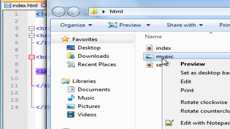This screenshot has height=129, width=230.
Task: Open the recent locations dropdown arrow
Action: [x=84, y=12]
